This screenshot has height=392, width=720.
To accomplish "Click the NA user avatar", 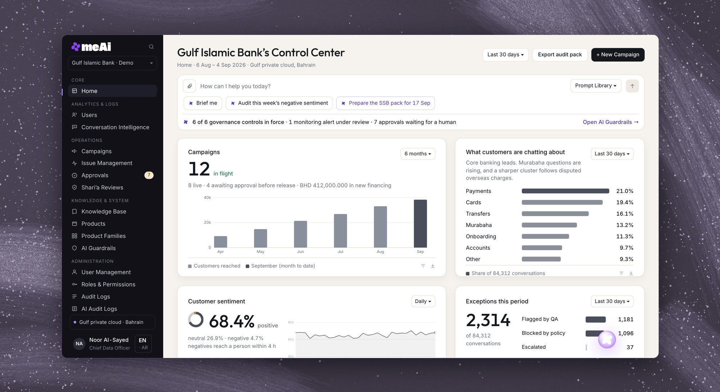I will click(79, 344).
